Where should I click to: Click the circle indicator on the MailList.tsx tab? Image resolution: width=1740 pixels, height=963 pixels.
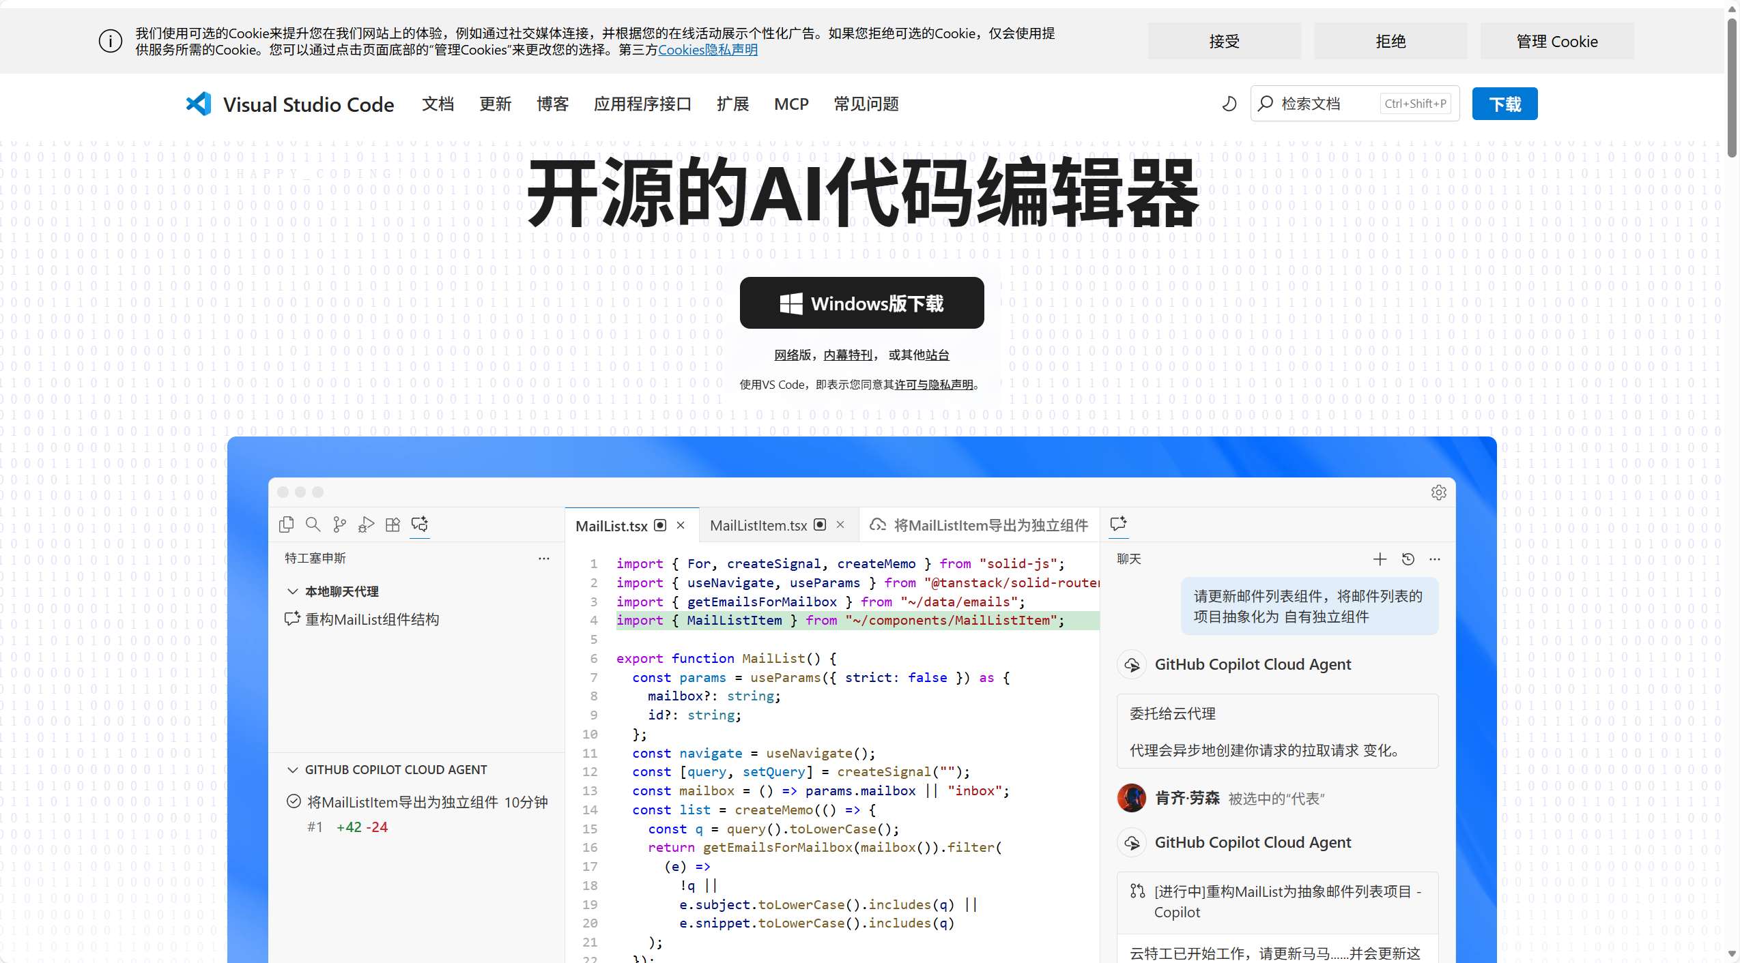(660, 525)
